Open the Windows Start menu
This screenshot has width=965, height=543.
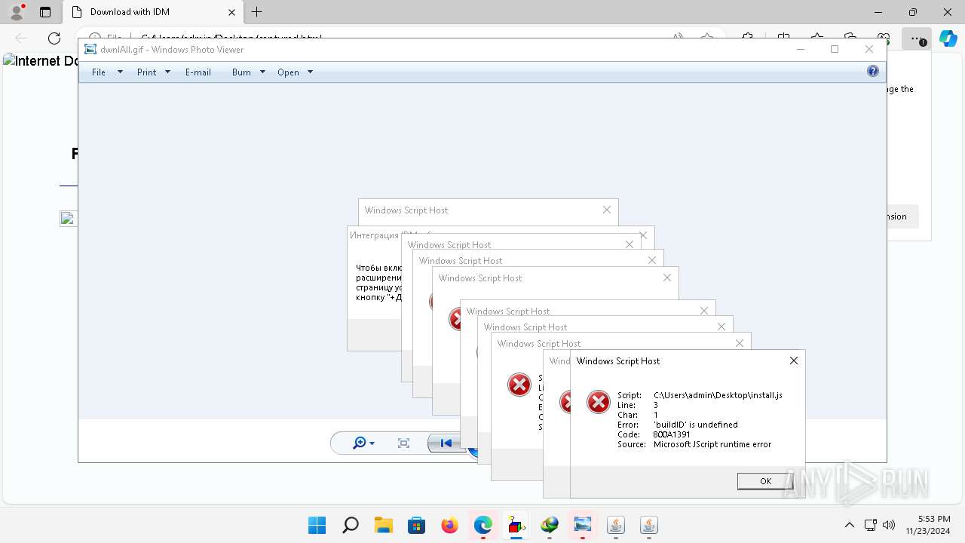coord(317,525)
